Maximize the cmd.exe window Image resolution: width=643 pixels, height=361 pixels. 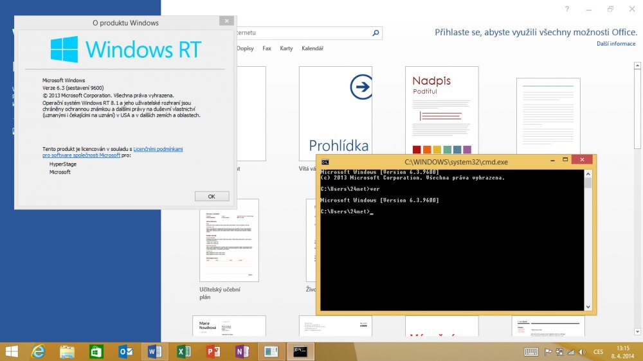pos(565,160)
